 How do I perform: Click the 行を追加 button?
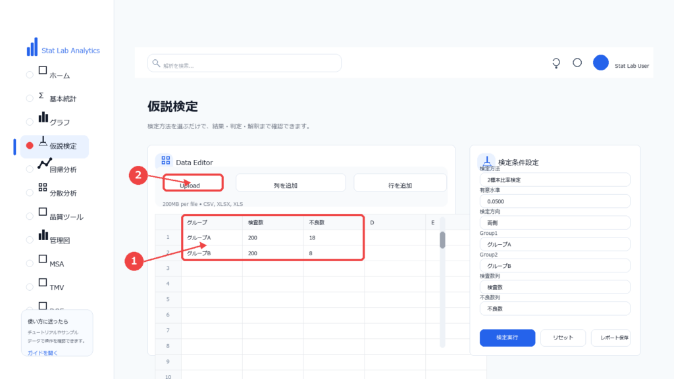click(400, 183)
